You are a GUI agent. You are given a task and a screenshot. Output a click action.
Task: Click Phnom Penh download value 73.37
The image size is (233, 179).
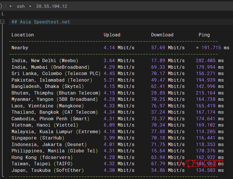(x=158, y=119)
